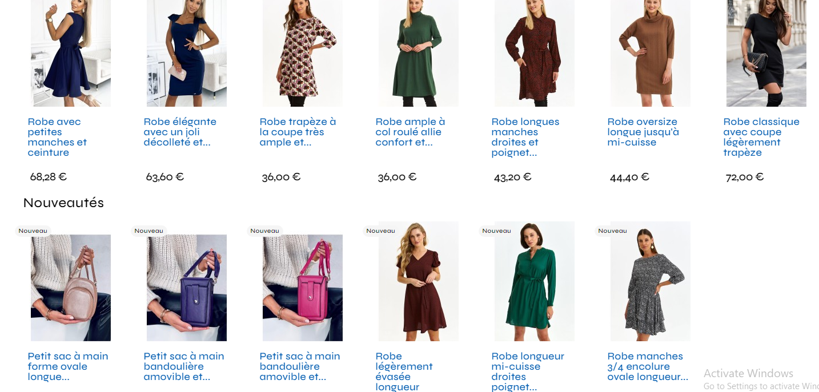Click 'Robe trapèze à la coupe très ample' title
This screenshot has height=392, width=819.
coord(298,132)
